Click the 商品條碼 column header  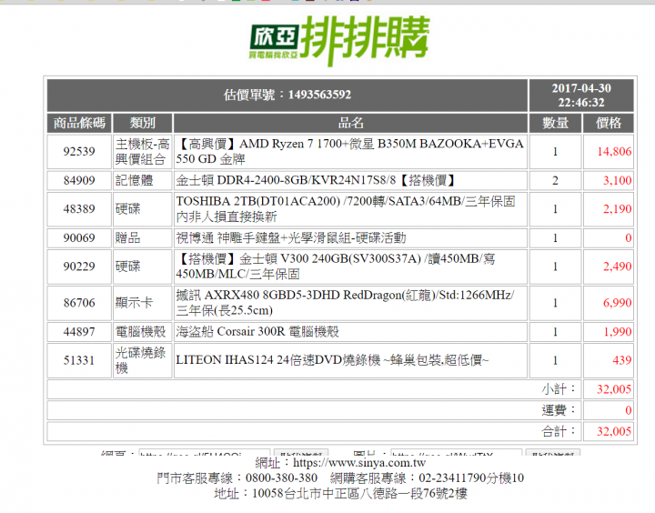79,123
